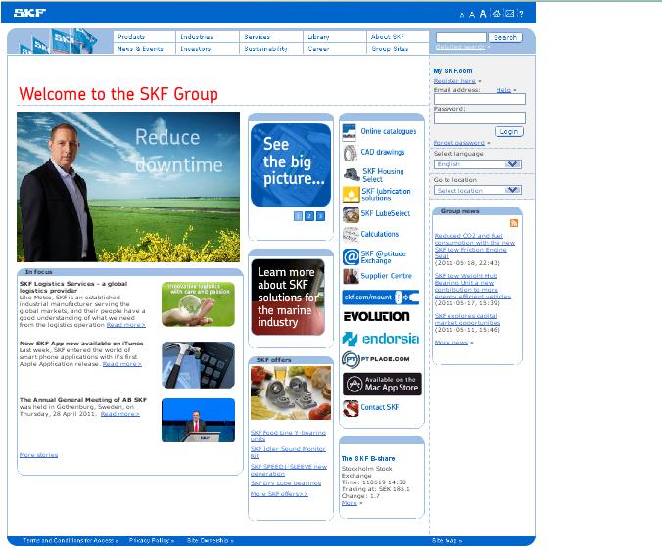Open the skf.com/mount banner
This screenshot has width=662, height=551.
click(x=380, y=298)
